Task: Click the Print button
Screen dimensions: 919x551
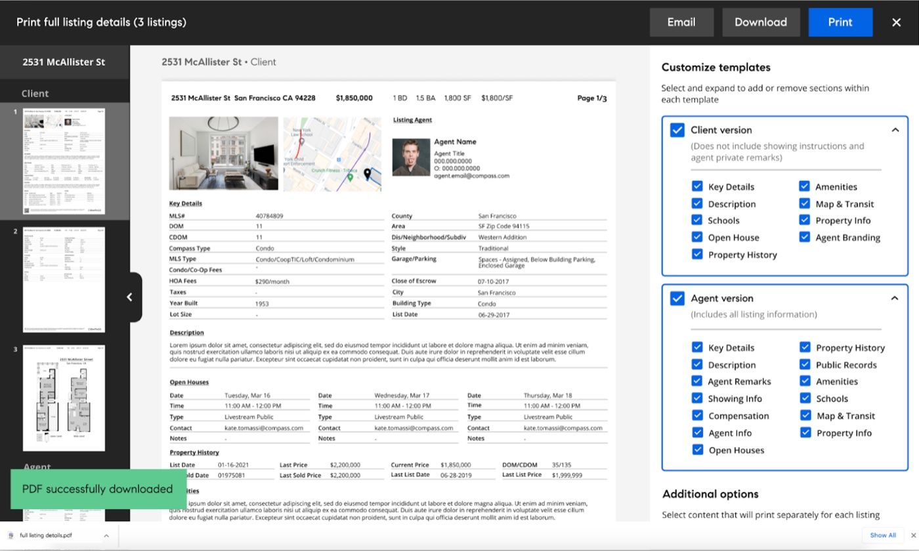Action: point(840,22)
